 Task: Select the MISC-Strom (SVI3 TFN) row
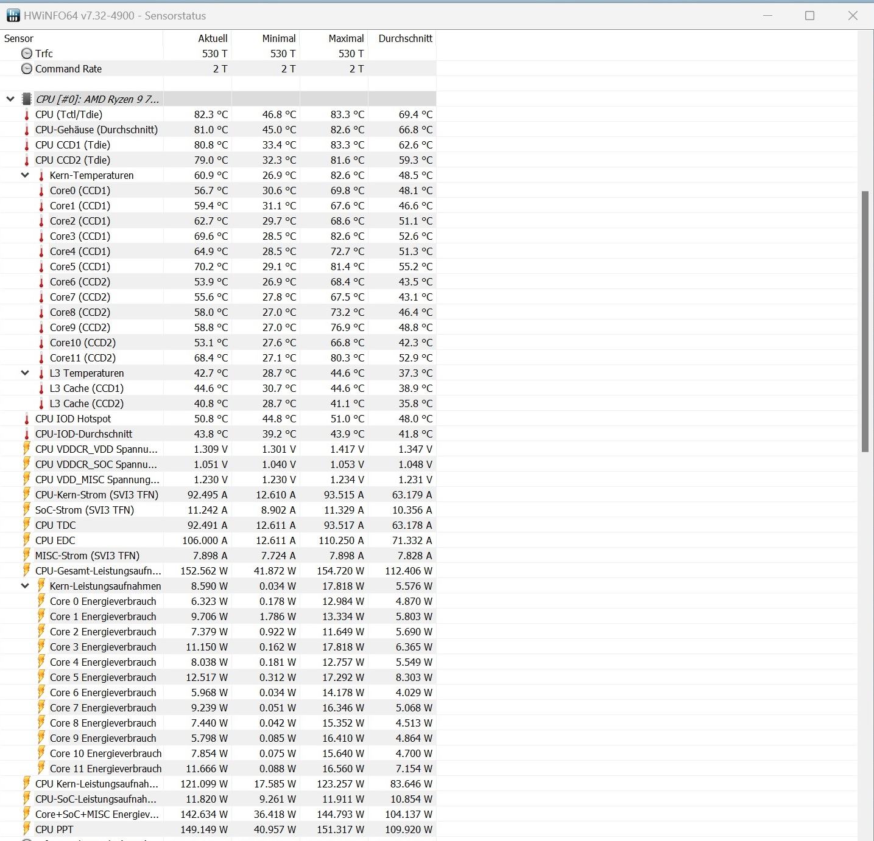click(218, 556)
